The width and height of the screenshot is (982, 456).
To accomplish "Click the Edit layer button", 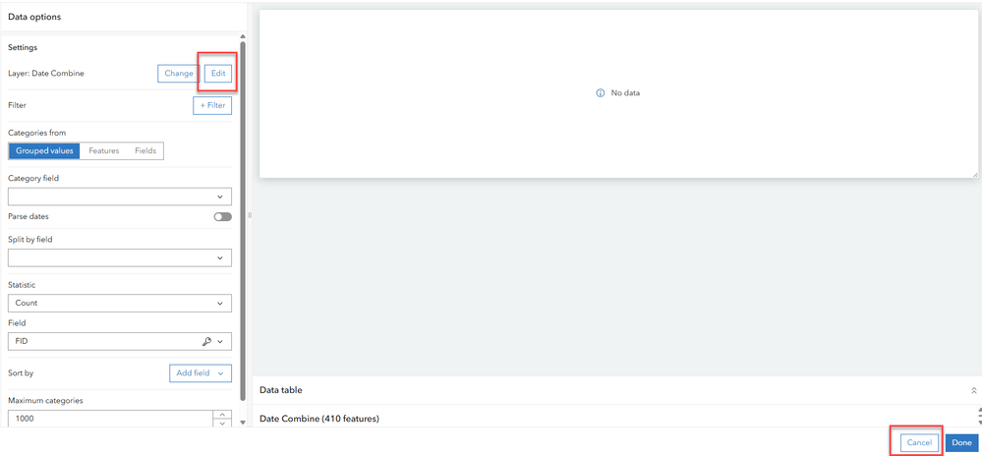I will point(218,74).
